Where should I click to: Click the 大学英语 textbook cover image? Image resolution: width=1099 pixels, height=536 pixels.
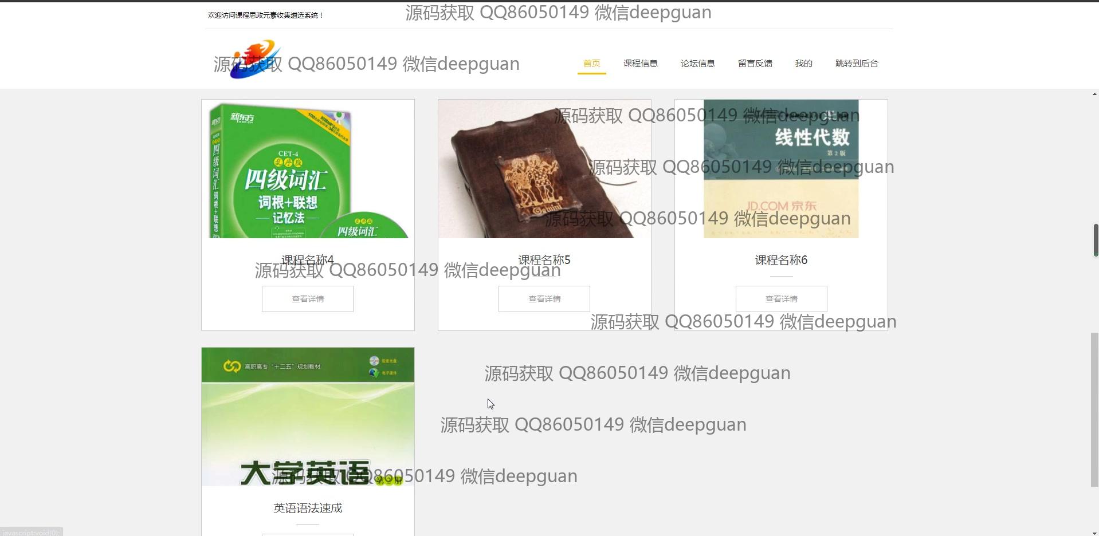pyautogui.click(x=308, y=416)
